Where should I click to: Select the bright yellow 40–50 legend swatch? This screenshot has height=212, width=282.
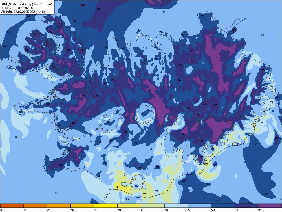point(106,206)
